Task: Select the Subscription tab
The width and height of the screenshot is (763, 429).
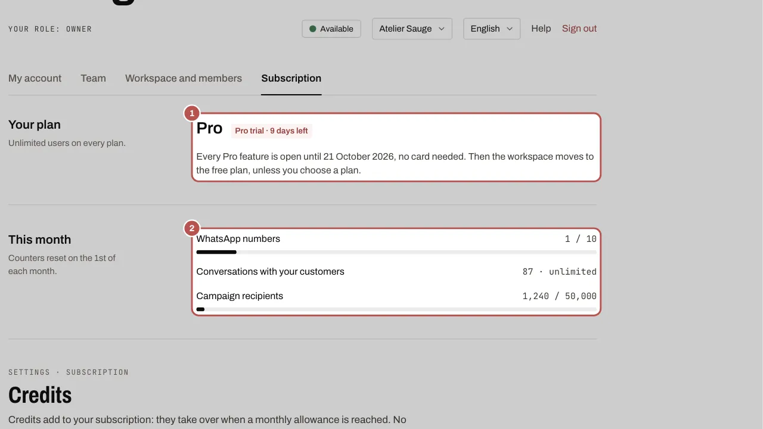Action: [291, 78]
